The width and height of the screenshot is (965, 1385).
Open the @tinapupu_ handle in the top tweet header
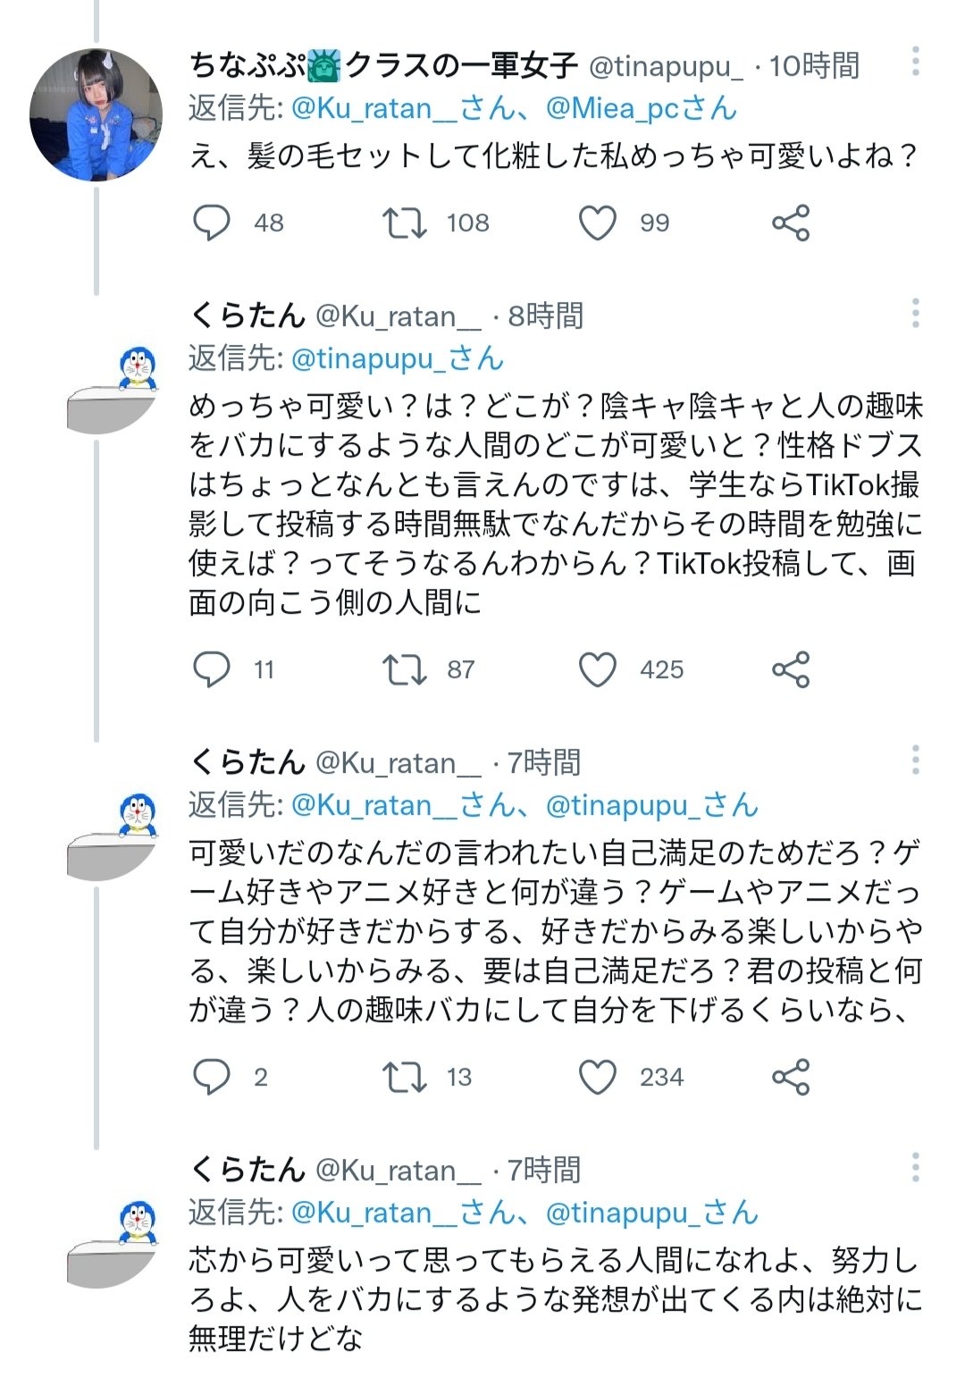(x=666, y=66)
